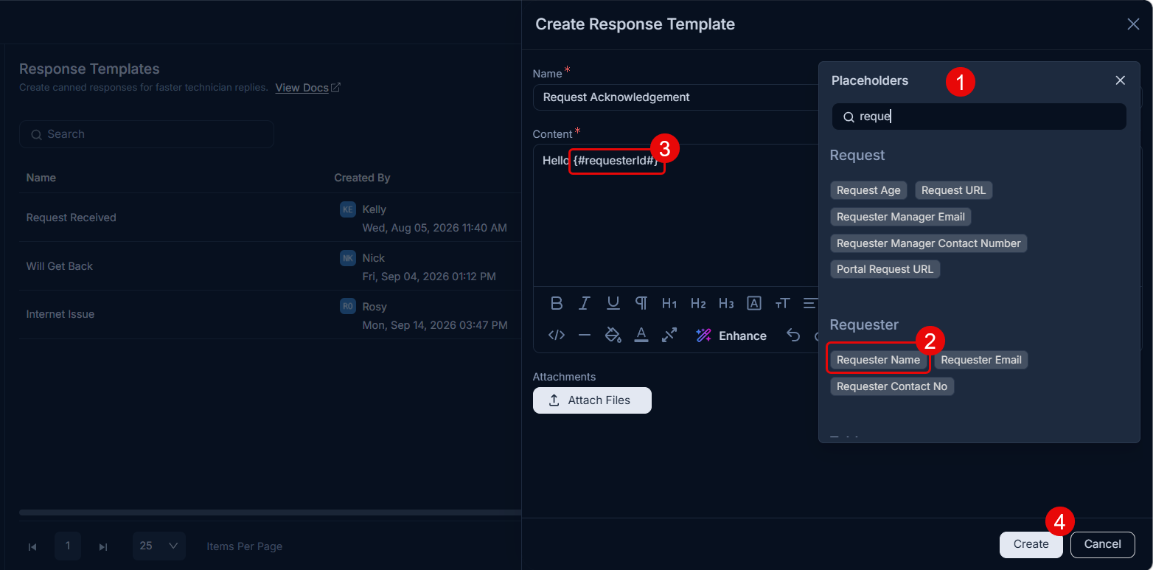Insert the Request URL placeholder
This screenshot has width=1153, height=570.
[x=953, y=190]
